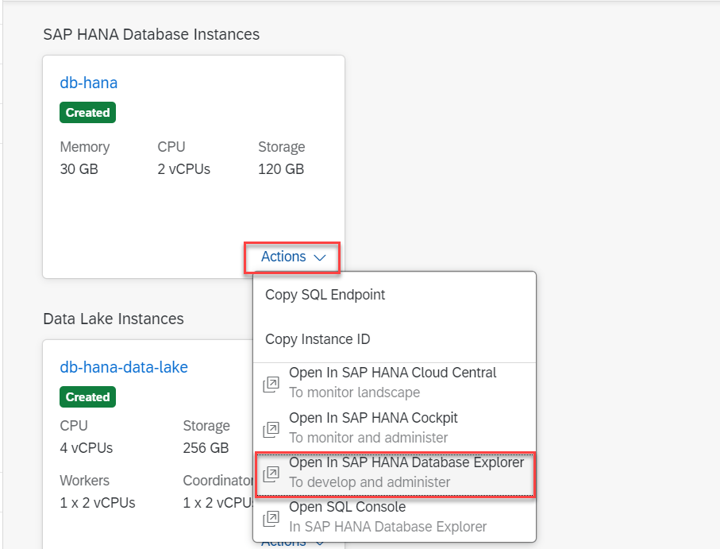Select Copy SQL Endpoint from the menu
The width and height of the screenshot is (720, 549).
click(325, 295)
